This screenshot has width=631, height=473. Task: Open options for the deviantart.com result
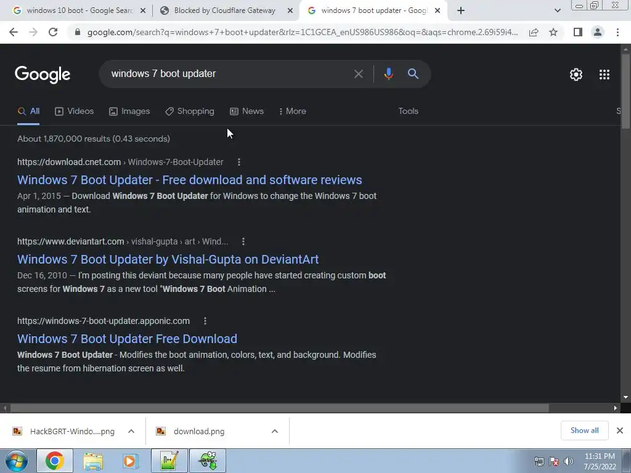243,241
